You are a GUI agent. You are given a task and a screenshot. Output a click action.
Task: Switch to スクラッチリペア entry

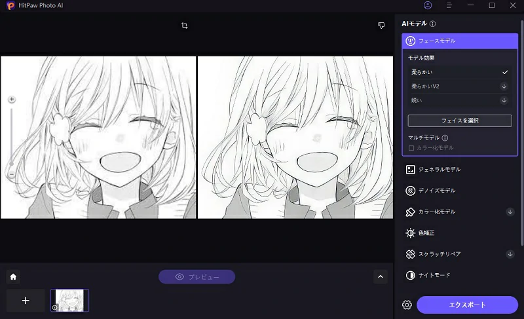pos(460,254)
